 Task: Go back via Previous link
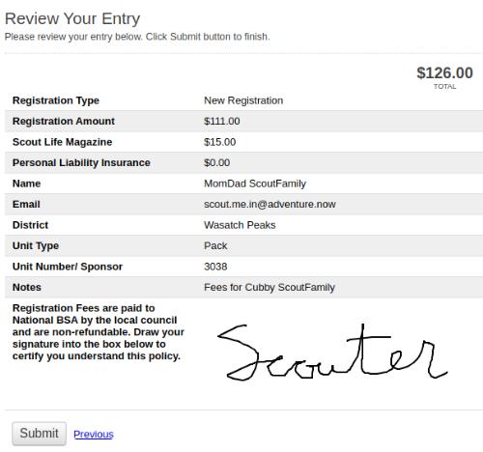(94, 435)
